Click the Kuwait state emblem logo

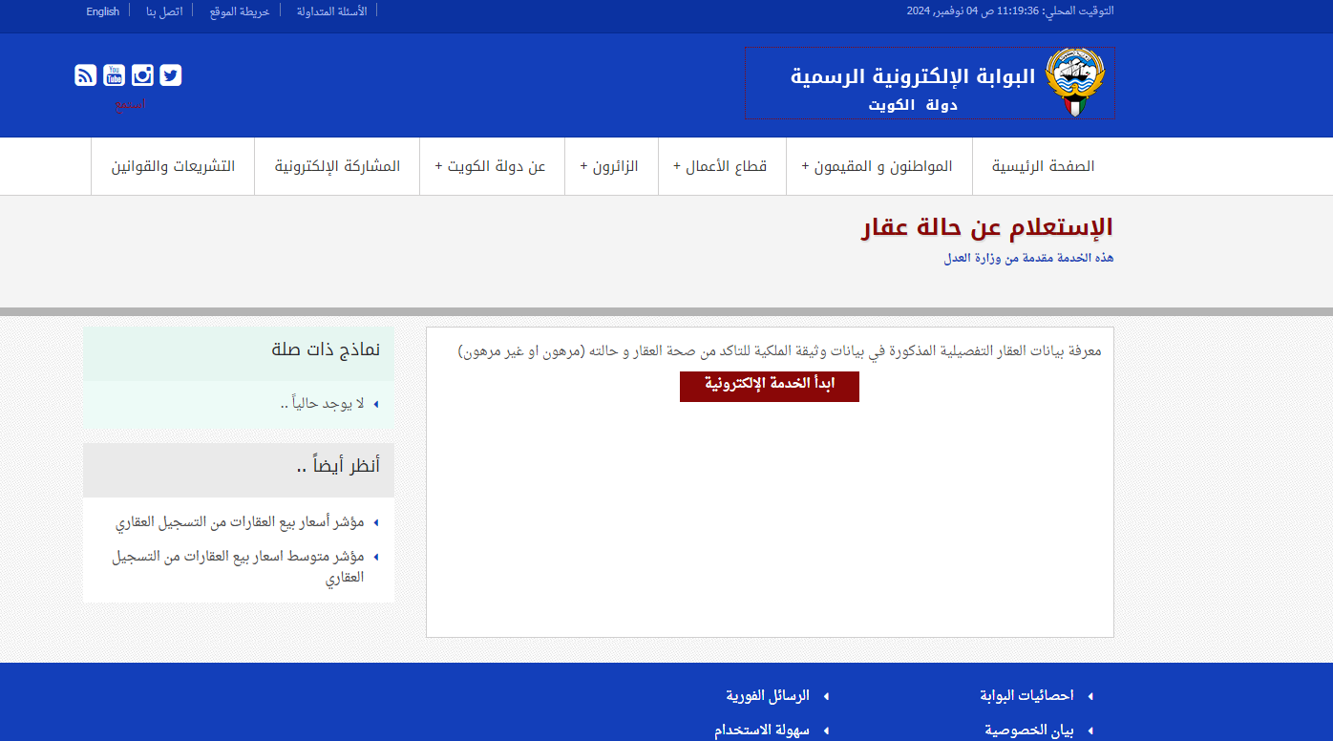(1074, 83)
